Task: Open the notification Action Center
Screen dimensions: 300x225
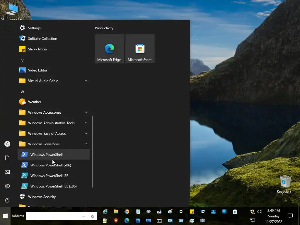Action: pyautogui.click(x=290, y=216)
